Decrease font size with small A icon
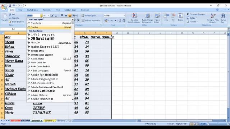The height and width of the screenshot is (129, 230). pyautogui.click(x=56, y=15)
